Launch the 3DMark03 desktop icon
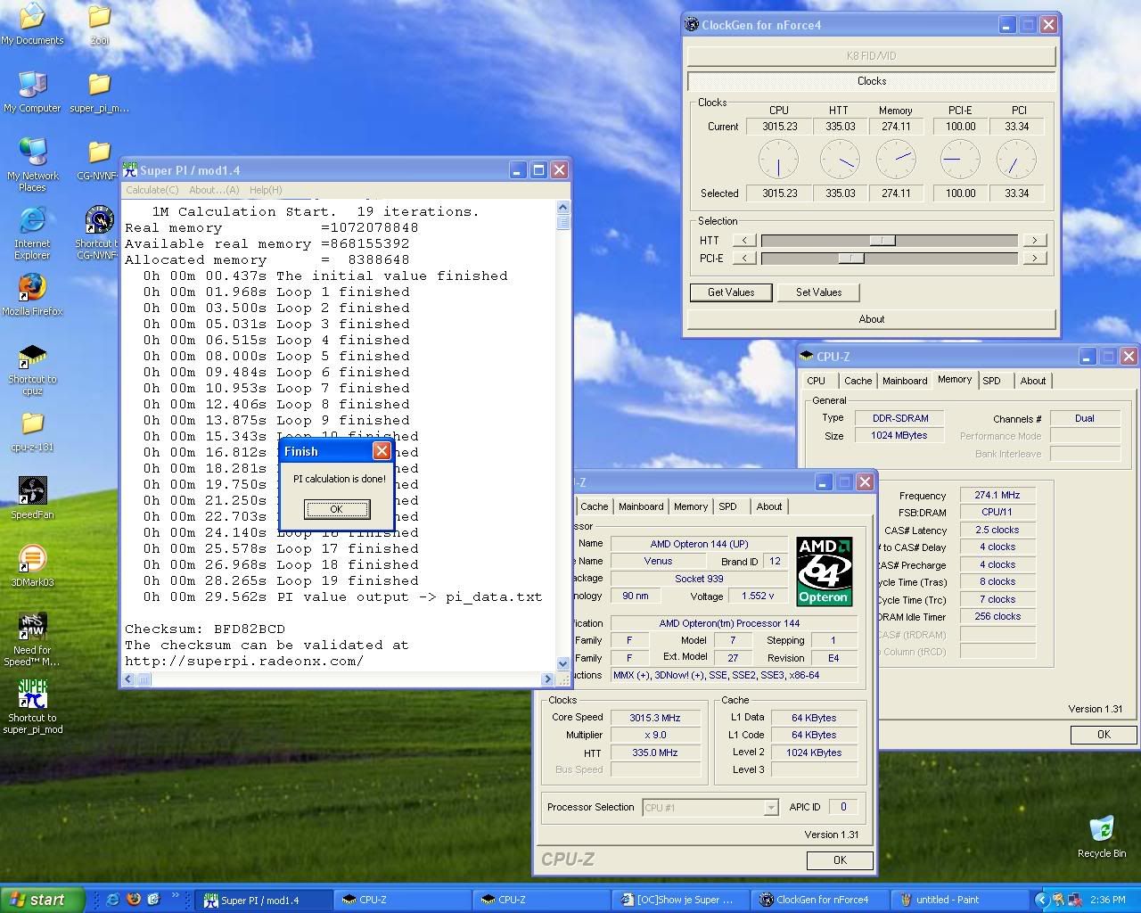The width and height of the screenshot is (1141, 913). pos(32,565)
